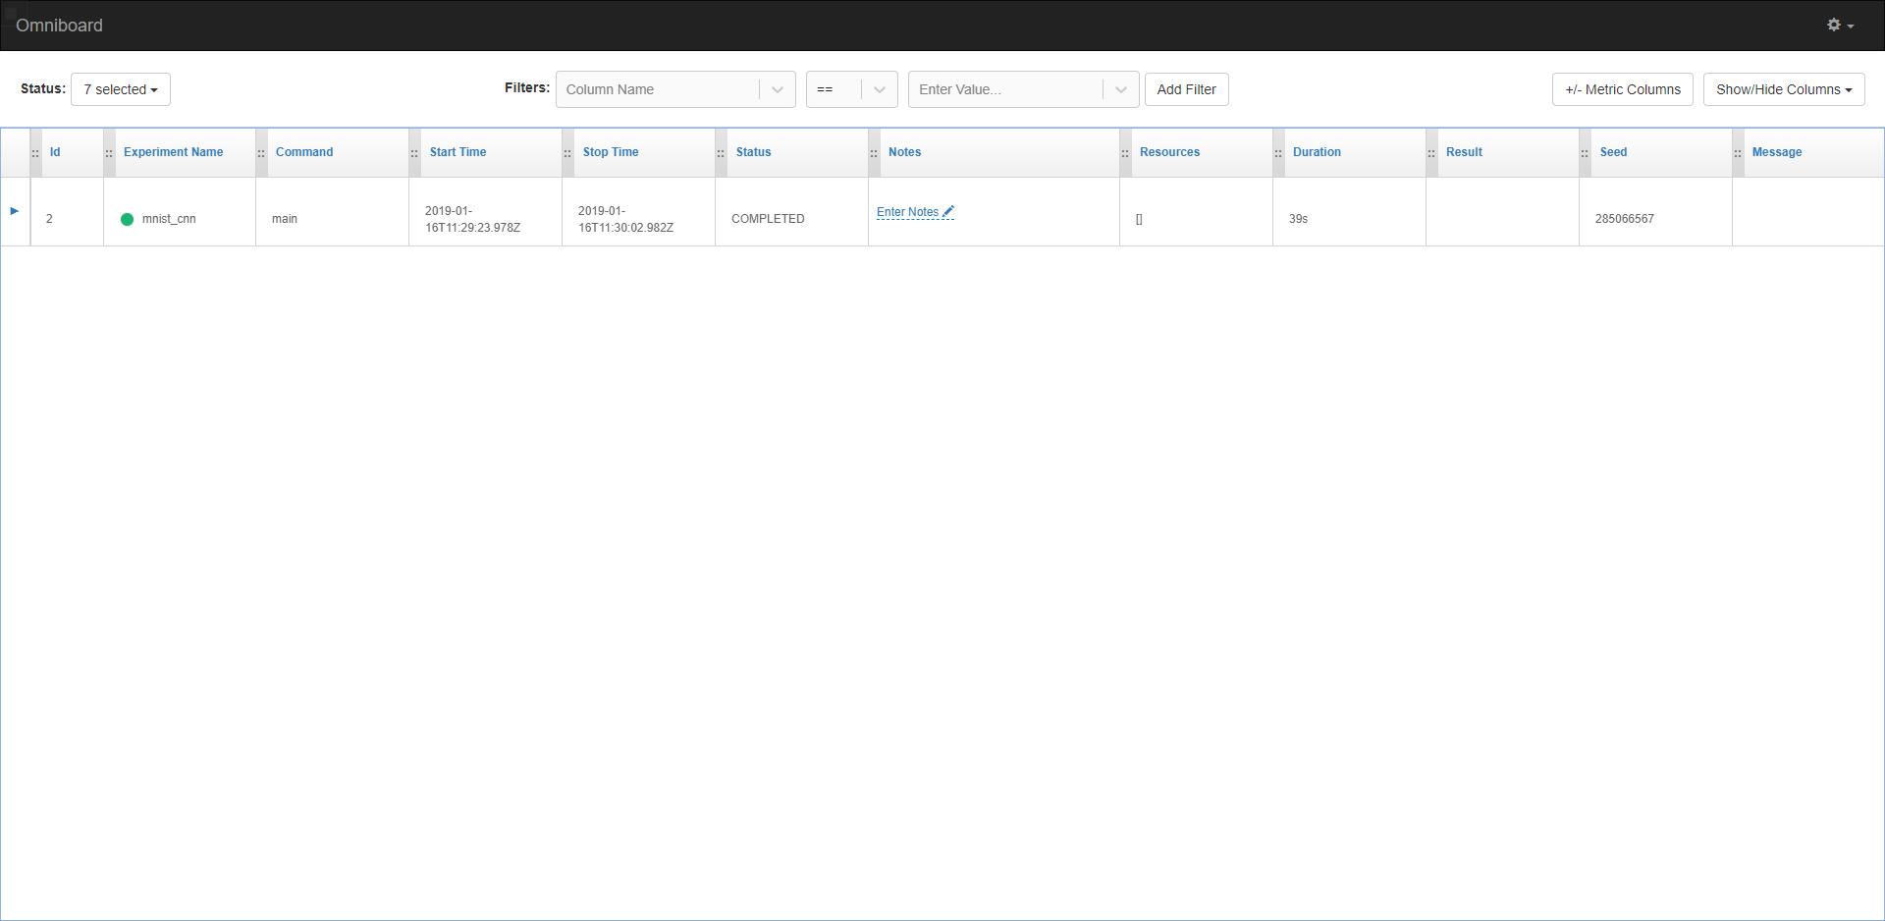Click the 'main' command cell
The width and height of the screenshot is (1885, 921).
[285, 219]
